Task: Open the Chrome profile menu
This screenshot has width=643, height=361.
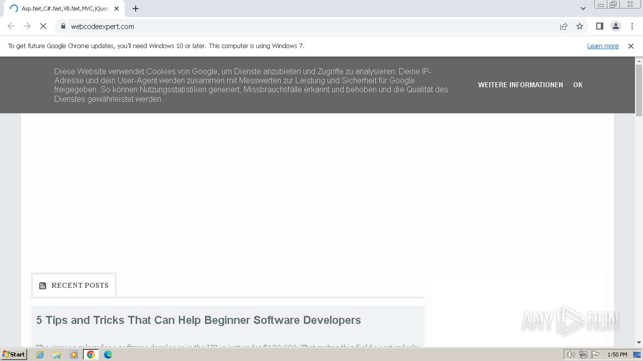Action: (615, 26)
